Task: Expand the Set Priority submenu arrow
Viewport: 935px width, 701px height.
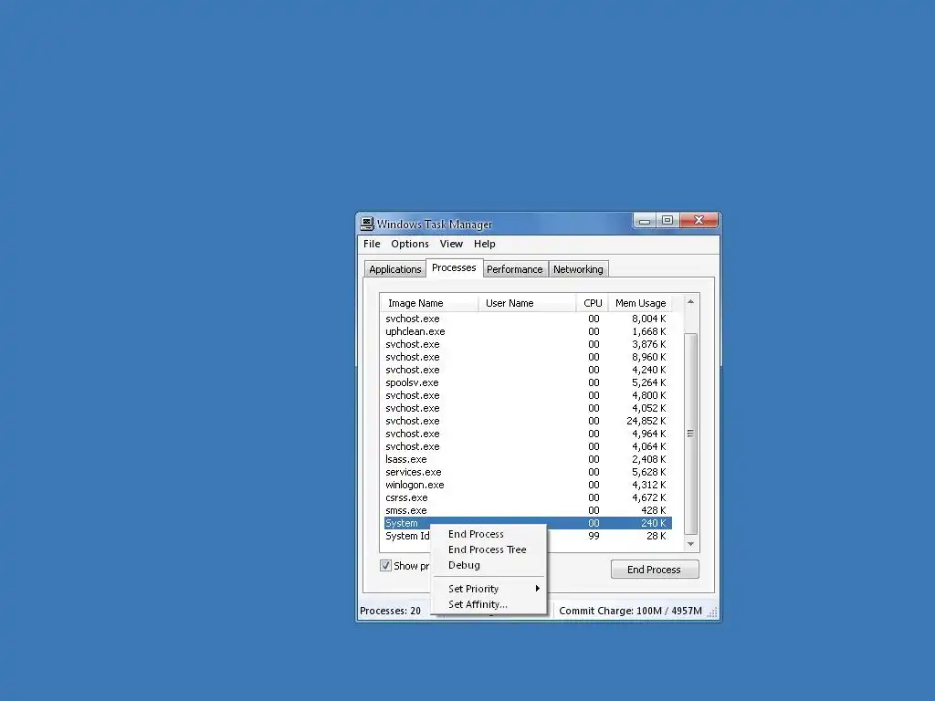Action: click(x=537, y=589)
